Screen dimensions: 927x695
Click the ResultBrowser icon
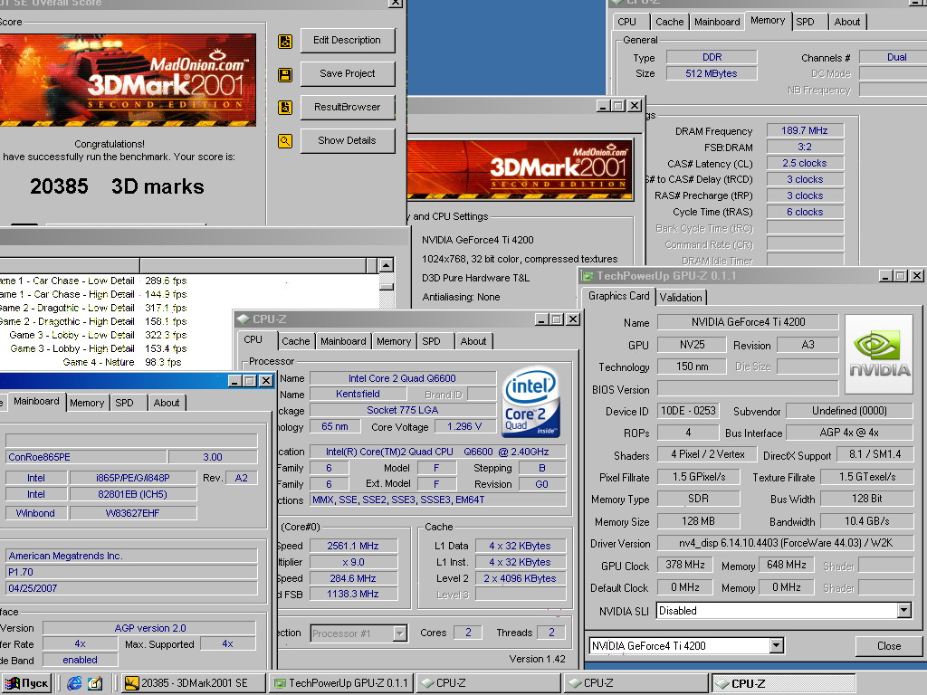point(285,108)
